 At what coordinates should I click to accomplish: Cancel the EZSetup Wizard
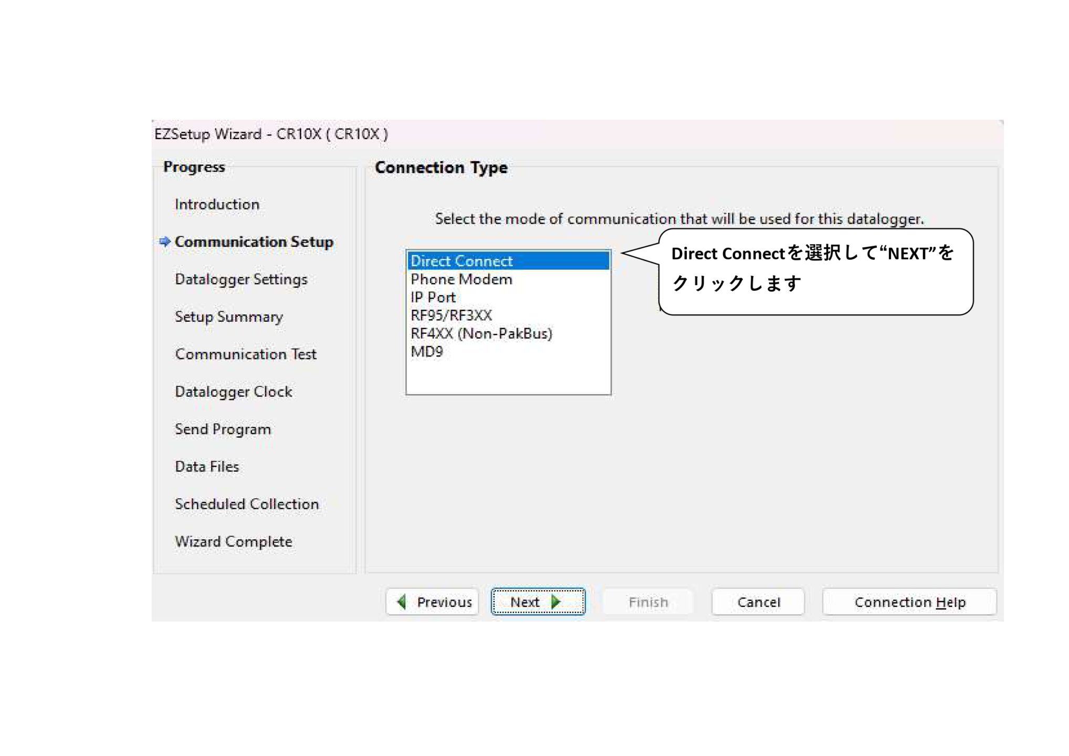point(758,602)
